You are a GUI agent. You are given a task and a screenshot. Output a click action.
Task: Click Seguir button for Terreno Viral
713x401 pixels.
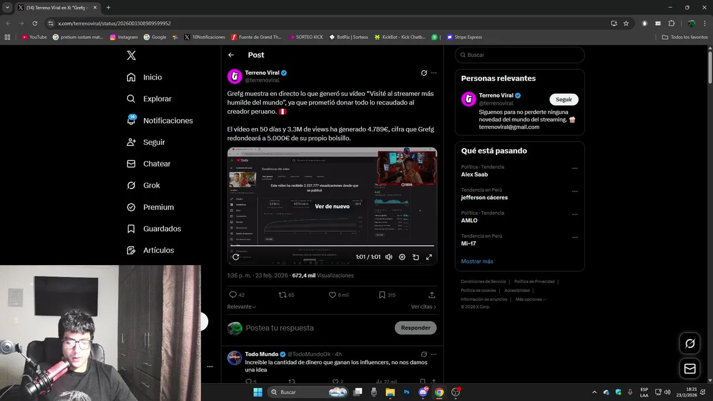click(x=564, y=99)
